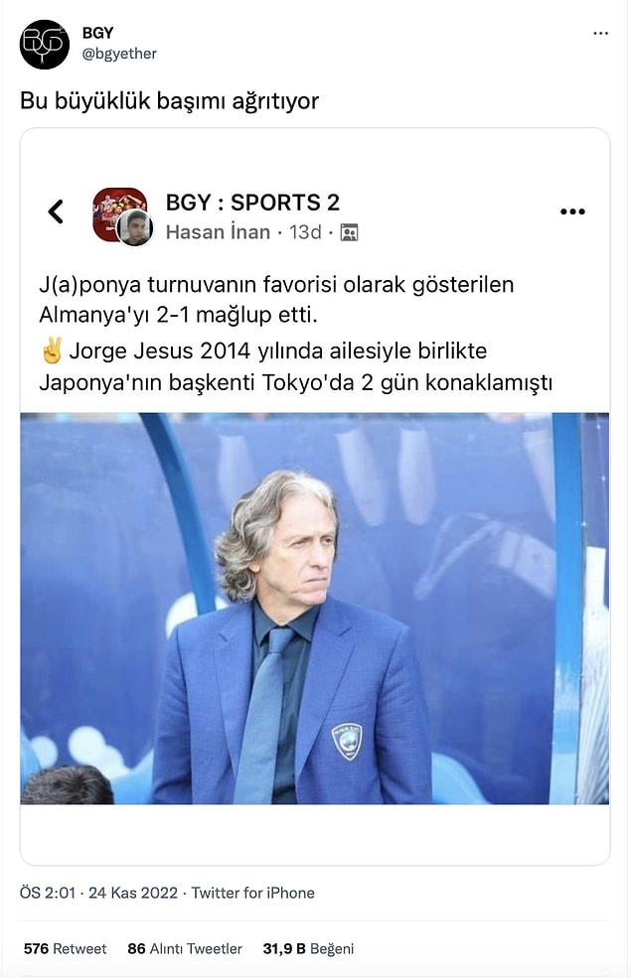
Task: View the 31,9 B Beğeni list
Action: click(308, 948)
